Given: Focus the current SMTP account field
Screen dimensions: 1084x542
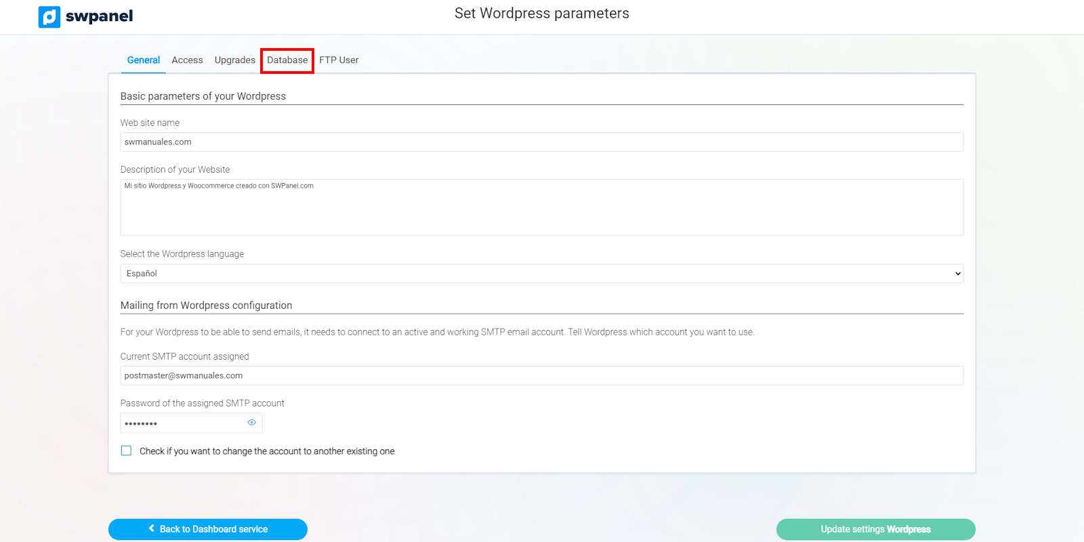Looking at the screenshot, I should coord(542,375).
